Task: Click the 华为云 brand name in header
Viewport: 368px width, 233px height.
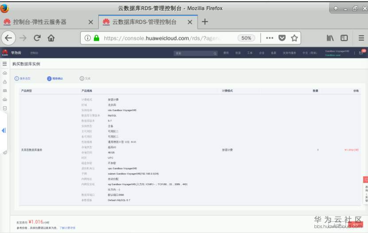Action: pyautogui.click(x=16, y=53)
